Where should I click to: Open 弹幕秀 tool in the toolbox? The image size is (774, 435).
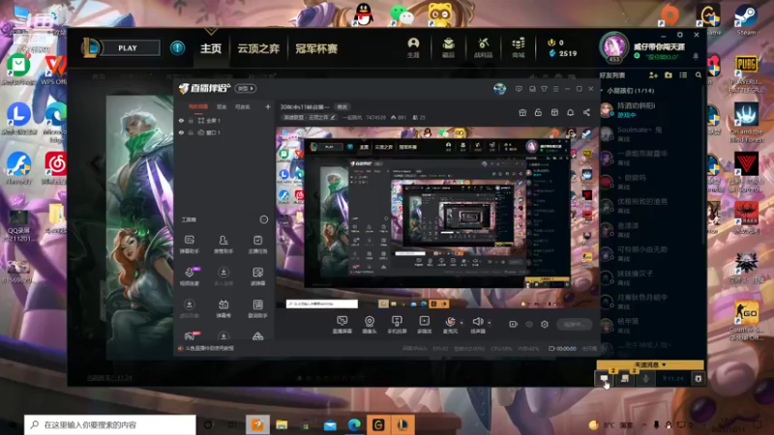coord(223,308)
